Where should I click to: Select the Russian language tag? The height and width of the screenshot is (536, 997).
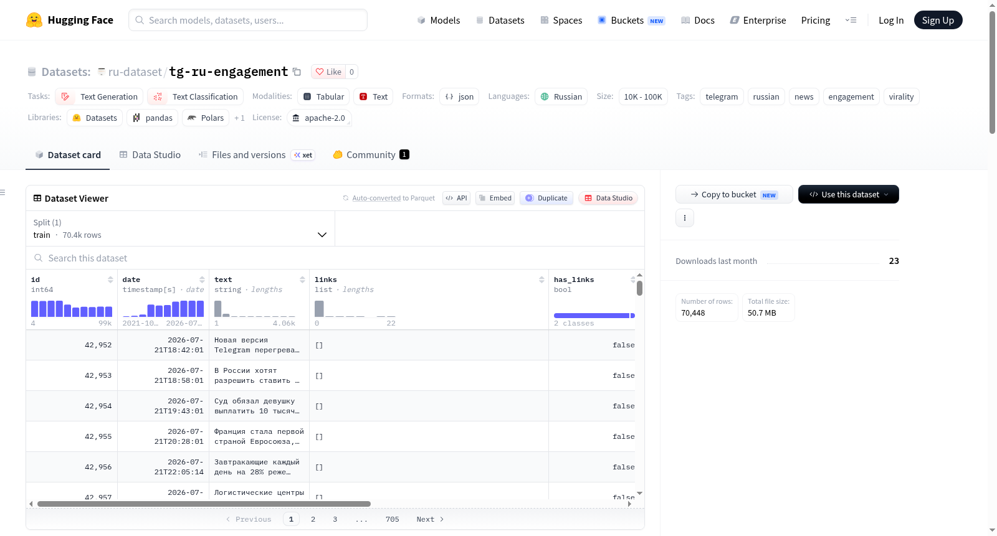[561, 96]
